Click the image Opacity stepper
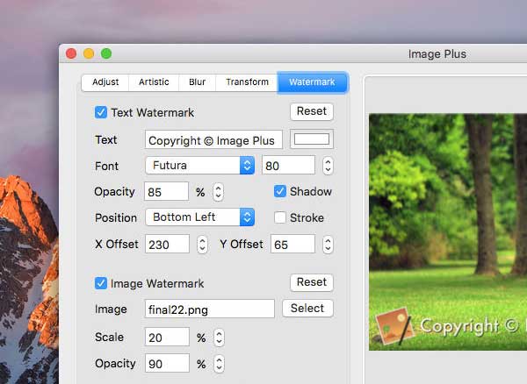This screenshot has height=384, width=527. 219,364
